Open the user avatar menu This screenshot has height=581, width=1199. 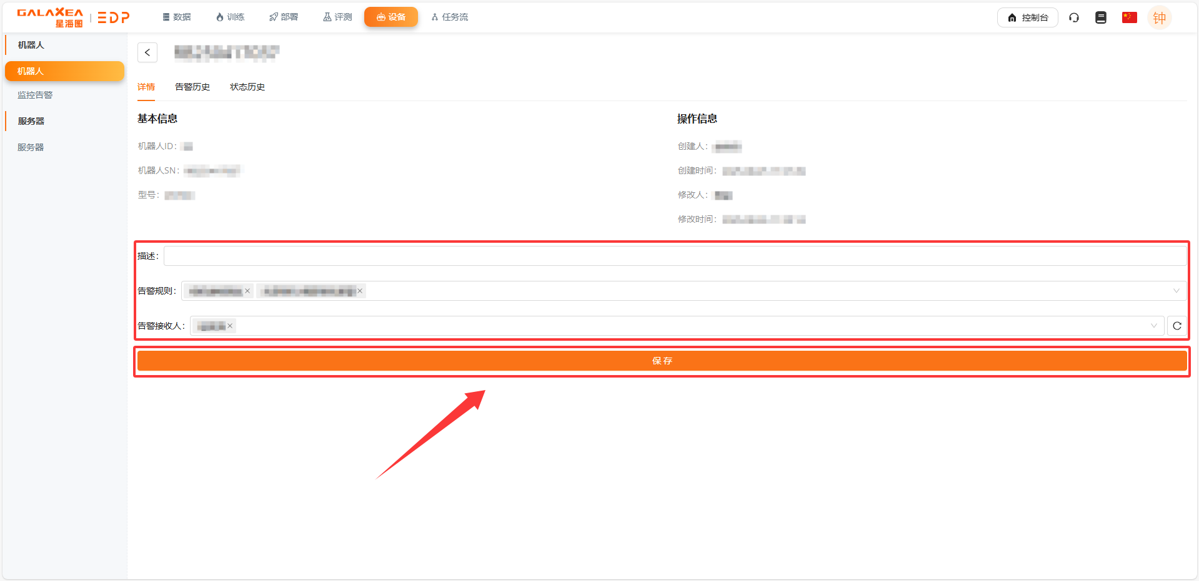pos(1159,17)
